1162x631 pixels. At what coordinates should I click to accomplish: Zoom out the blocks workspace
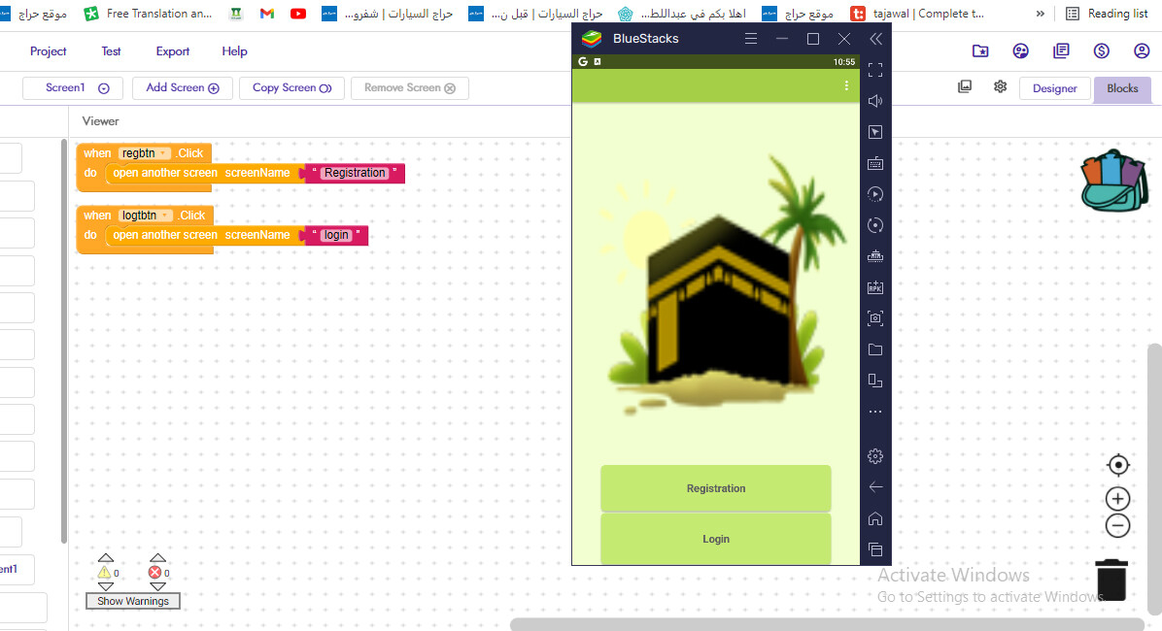click(1118, 526)
